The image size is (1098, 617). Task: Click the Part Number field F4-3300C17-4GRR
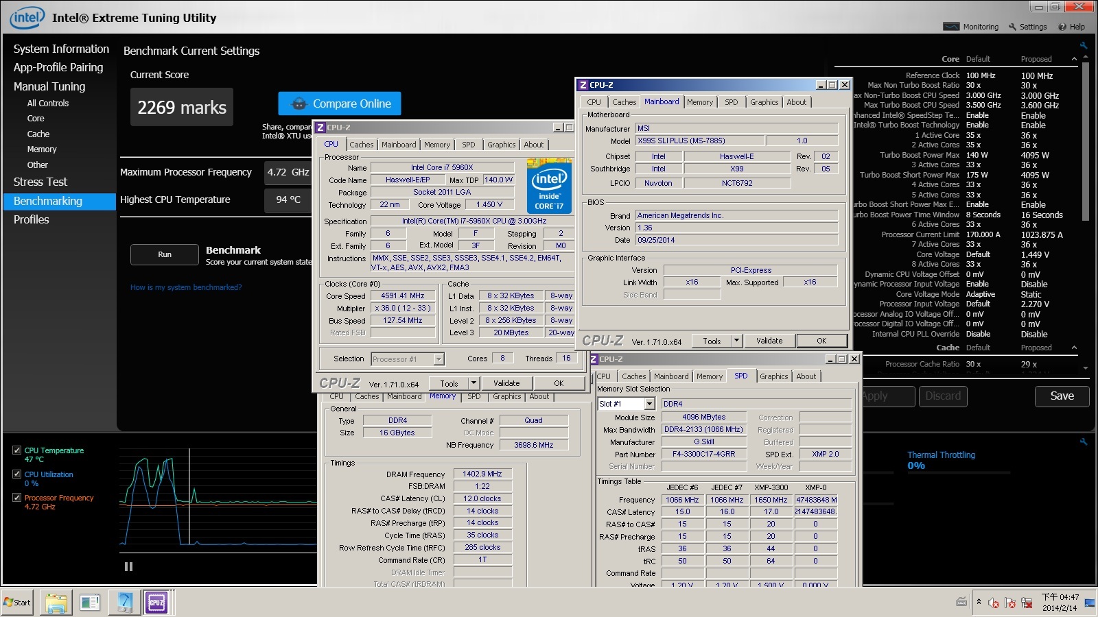pos(703,454)
